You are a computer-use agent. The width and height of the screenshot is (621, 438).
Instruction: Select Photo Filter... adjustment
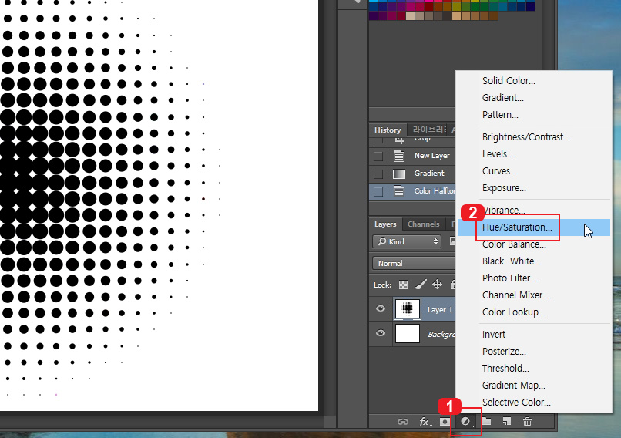[x=509, y=278]
